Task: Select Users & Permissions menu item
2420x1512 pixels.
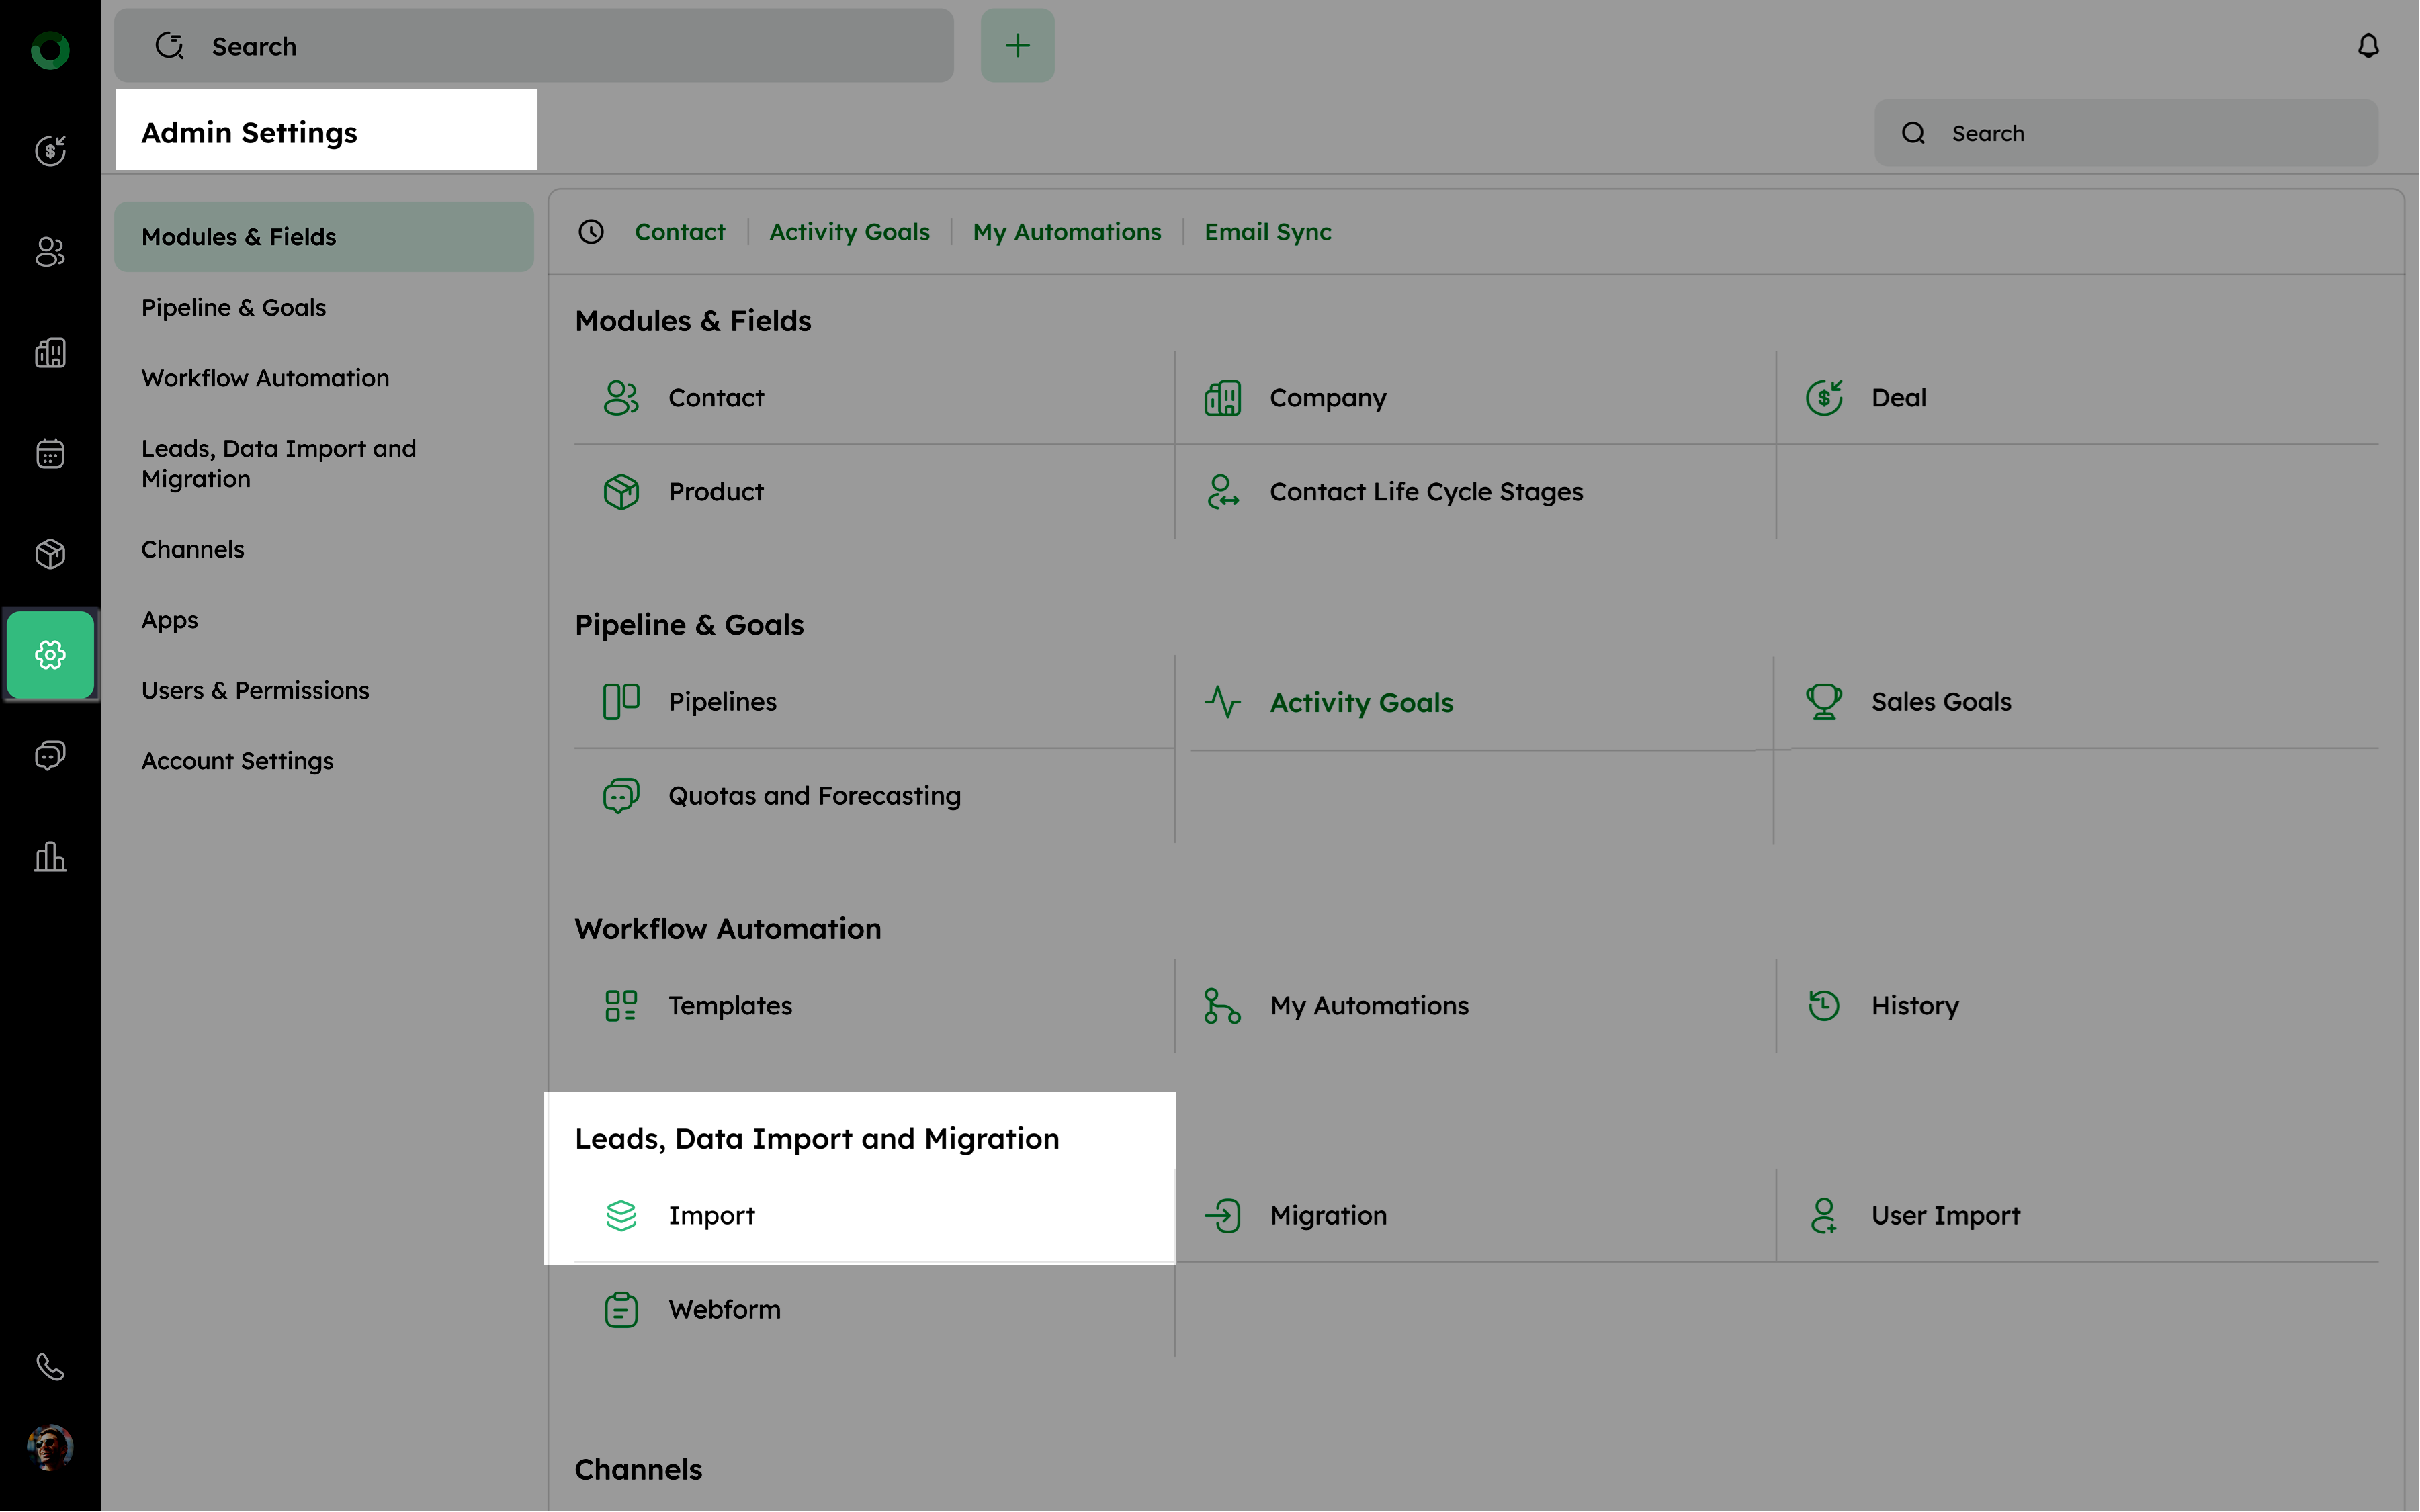Action: tap(255, 691)
